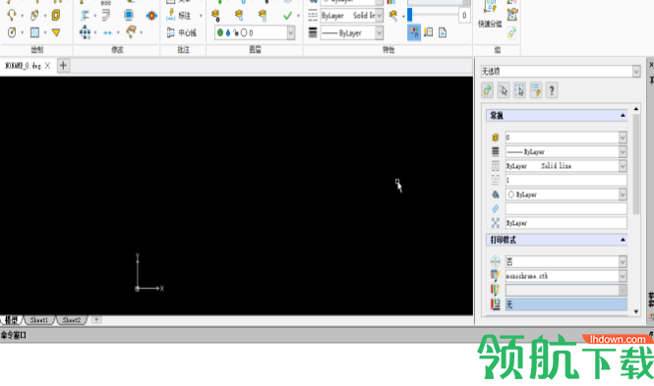Click the document page icon in properties group

coord(443,32)
